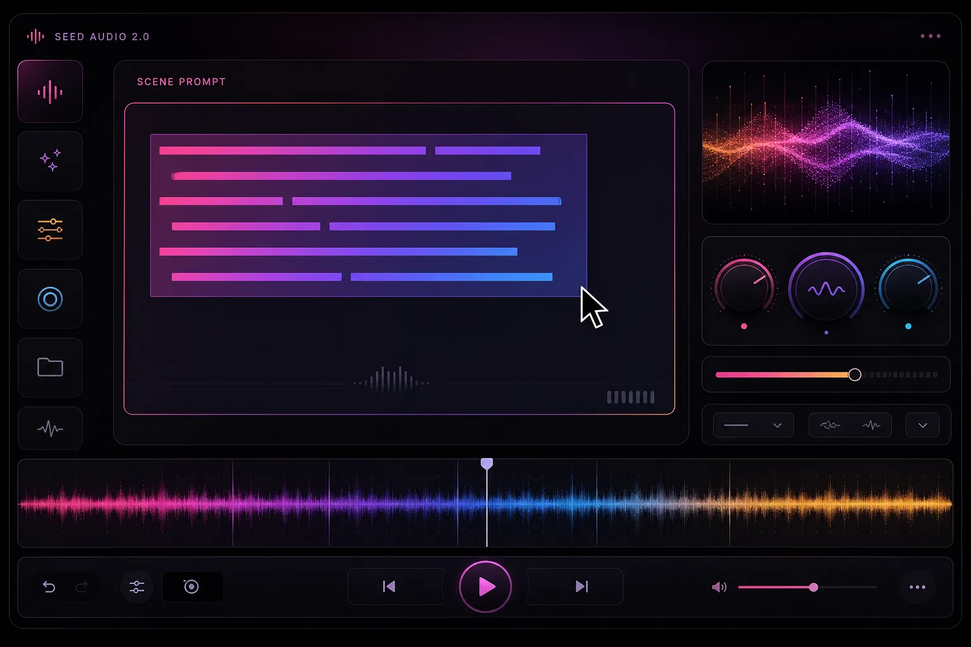Screen dimensions: 971x647
Task: Open the top-right three-dot menu
Action: (x=931, y=36)
